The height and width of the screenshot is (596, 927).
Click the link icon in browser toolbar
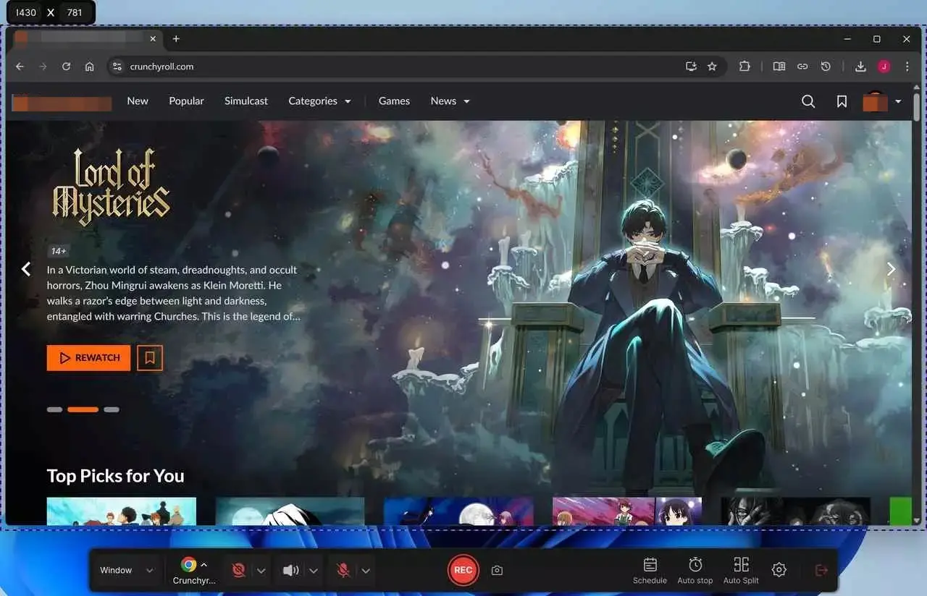pos(802,67)
